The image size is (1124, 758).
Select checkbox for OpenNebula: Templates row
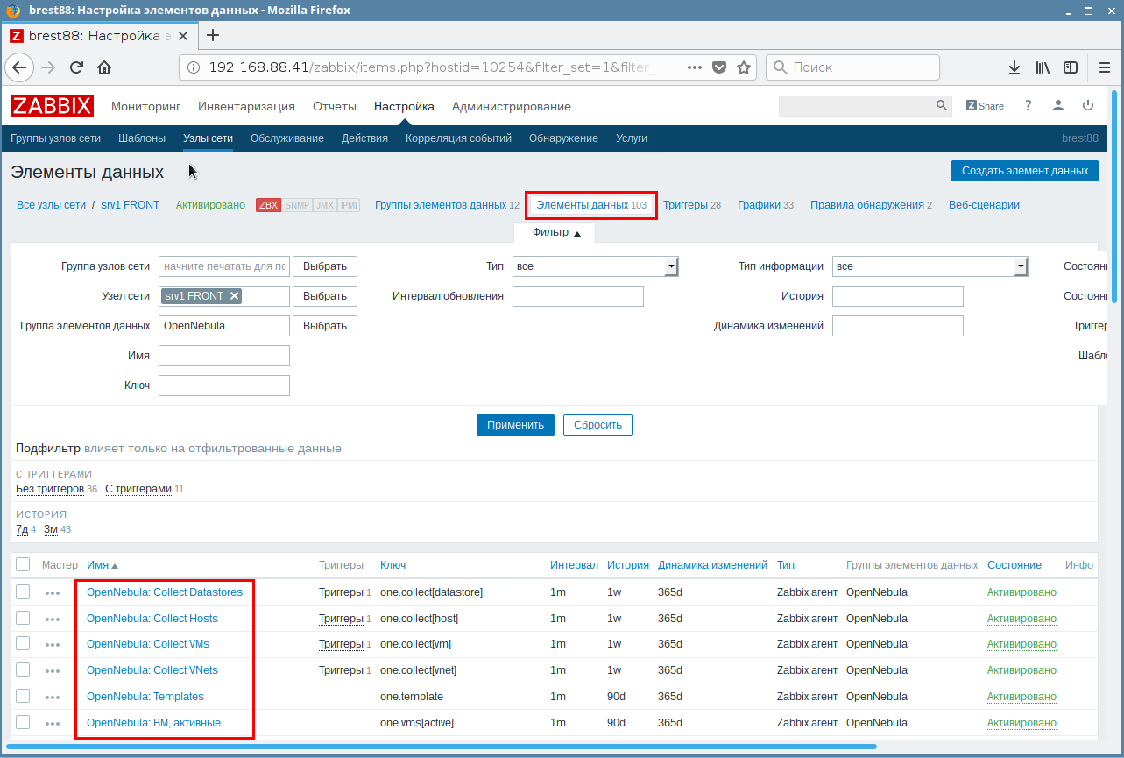(23, 696)
